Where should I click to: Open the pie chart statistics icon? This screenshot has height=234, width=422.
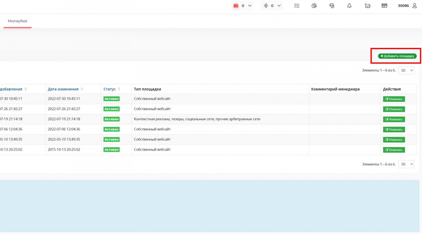(x=314, y=6)
